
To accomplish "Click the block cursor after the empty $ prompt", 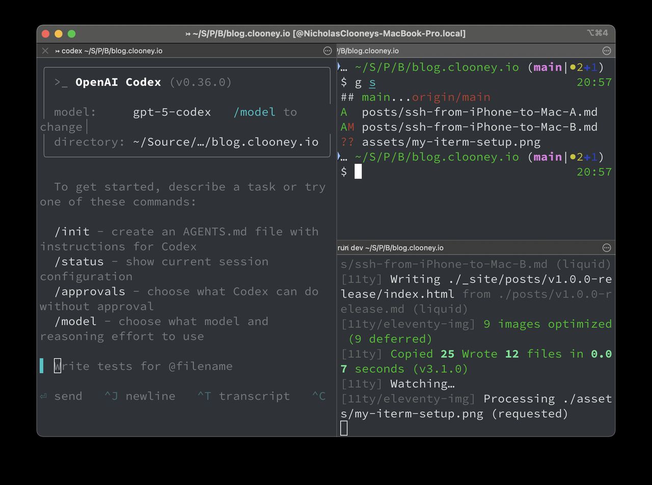I will point(358,172).
